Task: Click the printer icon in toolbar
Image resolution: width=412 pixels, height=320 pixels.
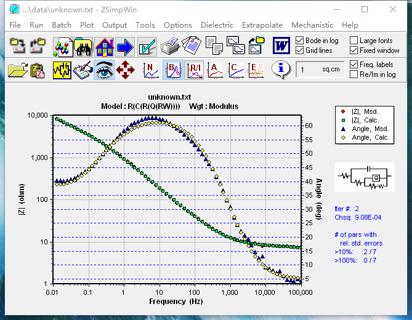Action: click(x=170, y=46)
